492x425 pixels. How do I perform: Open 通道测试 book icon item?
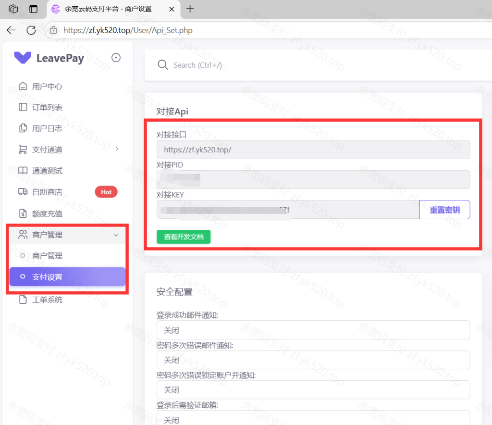(x=23, y=171)
